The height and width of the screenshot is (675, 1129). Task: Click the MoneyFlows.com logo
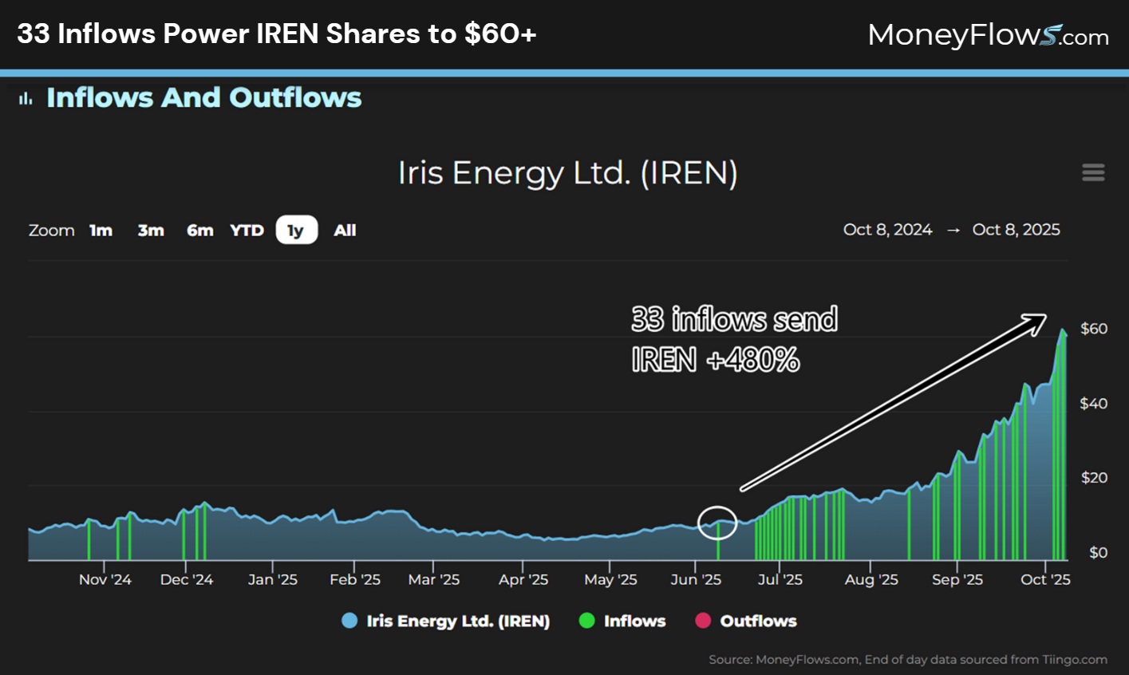point(988,35)
